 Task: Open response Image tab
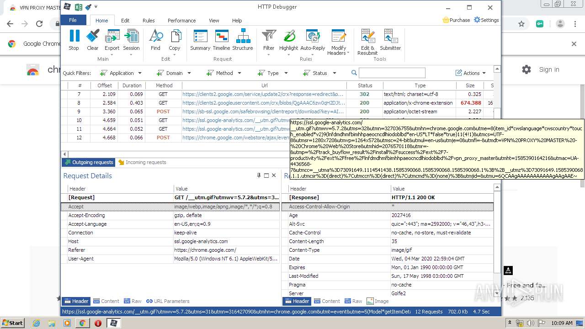pyautogui.click(x=378, y=301)
